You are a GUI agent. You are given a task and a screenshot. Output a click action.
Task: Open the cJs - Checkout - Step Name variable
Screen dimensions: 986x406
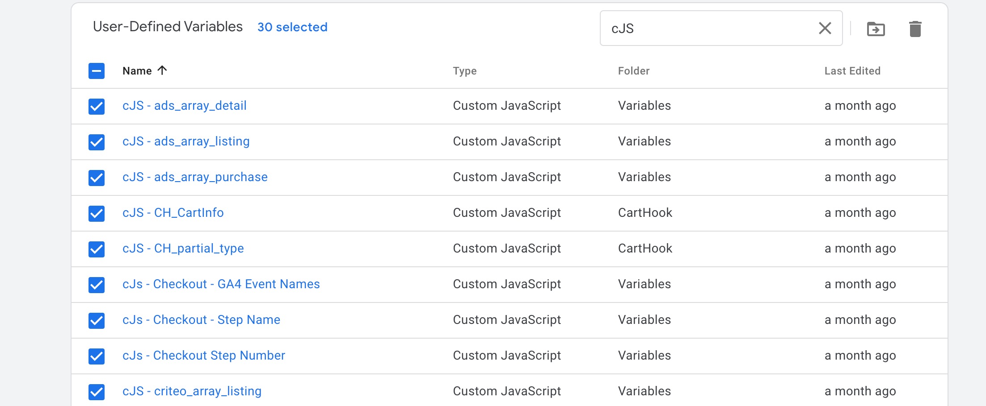(202, 320)
